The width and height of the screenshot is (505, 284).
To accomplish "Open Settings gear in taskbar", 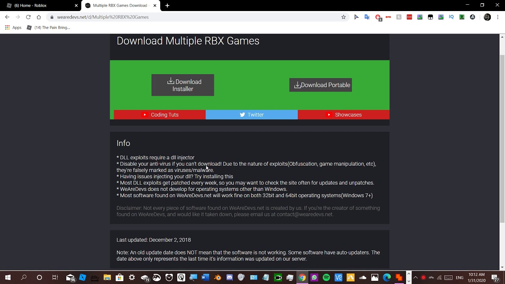I will 132,278.
